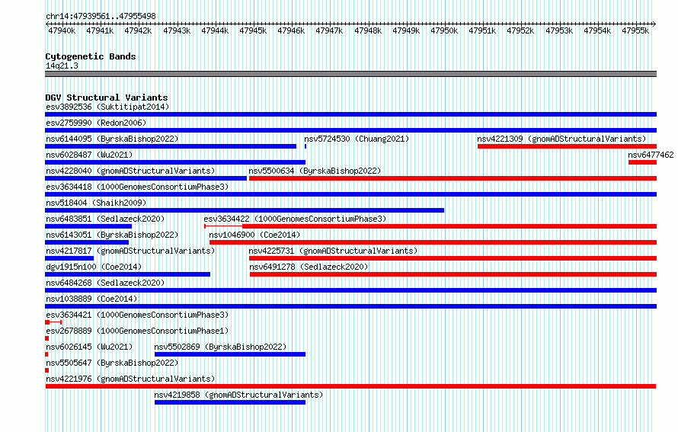This screenshot has width=678, height=432.
Task: Click esv3634421 (1000GenomesConsortiumPhase3) label
Action: pos(137,315)
